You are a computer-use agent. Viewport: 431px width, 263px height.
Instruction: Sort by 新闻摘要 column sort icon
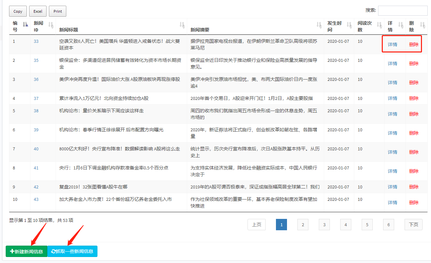pyautogui.click(x=319, y=24)
